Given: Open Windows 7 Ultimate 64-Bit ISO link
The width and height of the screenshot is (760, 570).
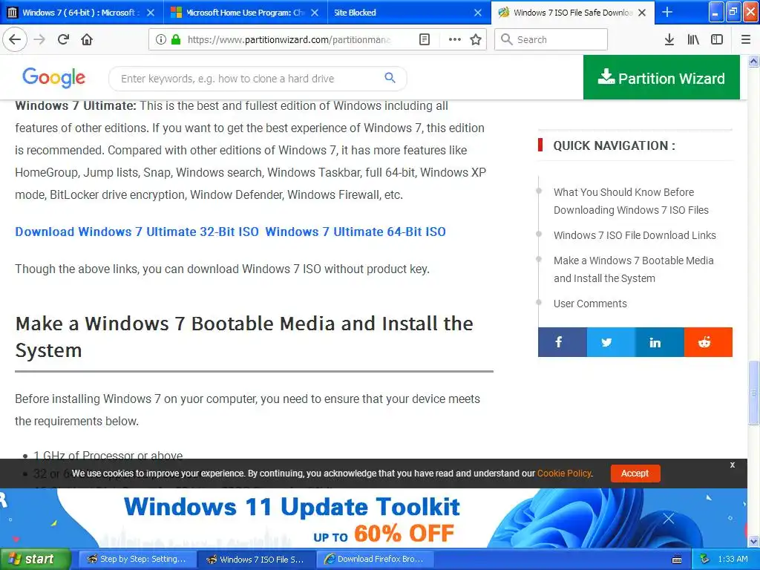Looking at the screenshot, I should [356, 232].
